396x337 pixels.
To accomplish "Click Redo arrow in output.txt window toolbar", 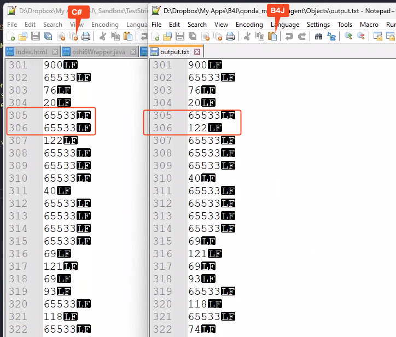I will (302, 36).
